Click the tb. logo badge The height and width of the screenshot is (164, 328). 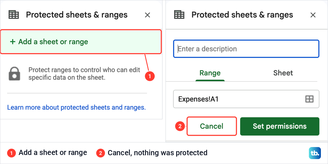pos(315,153)
